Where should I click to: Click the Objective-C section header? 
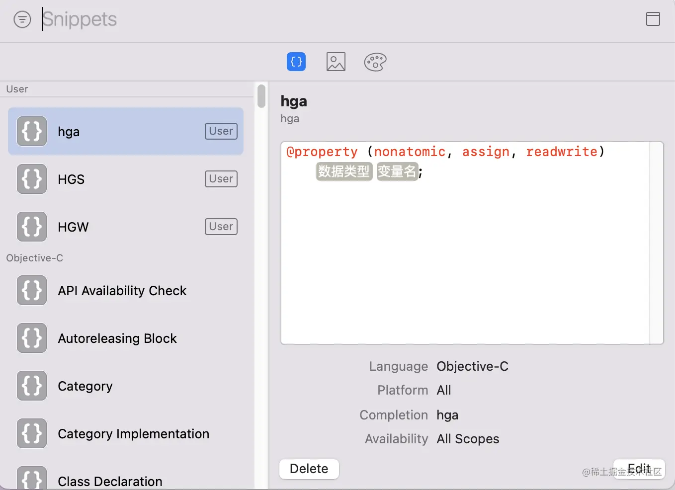pyautogui.click(x=34, y=258)
